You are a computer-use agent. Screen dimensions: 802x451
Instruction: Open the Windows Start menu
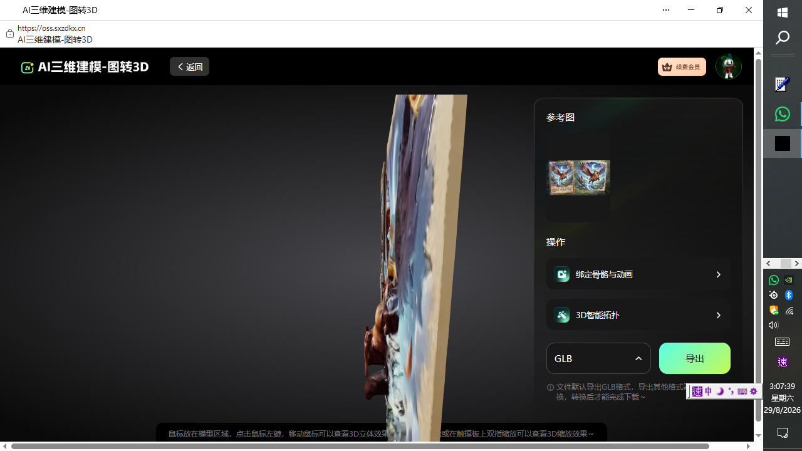[x=783, y=13]
